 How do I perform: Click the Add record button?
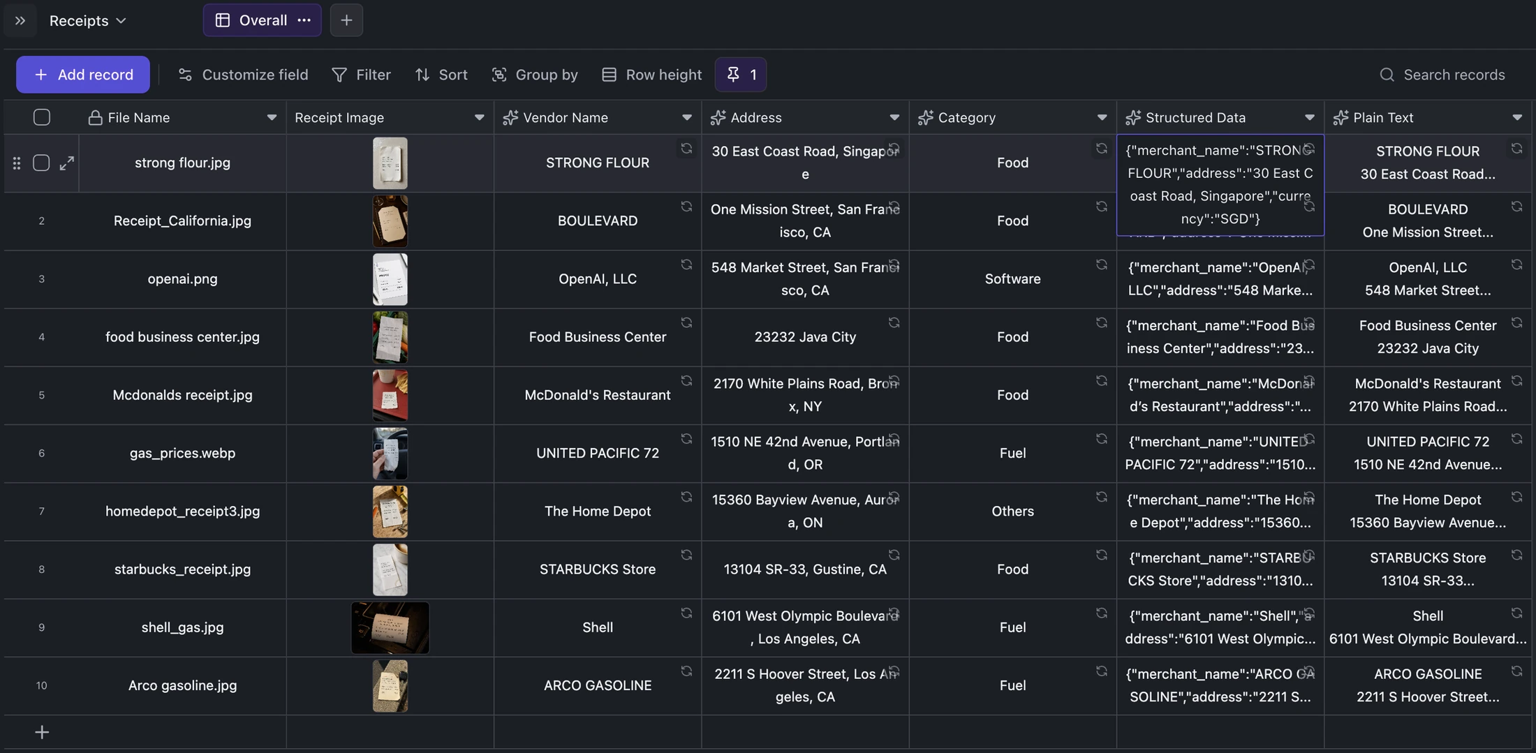click(83, 75)
